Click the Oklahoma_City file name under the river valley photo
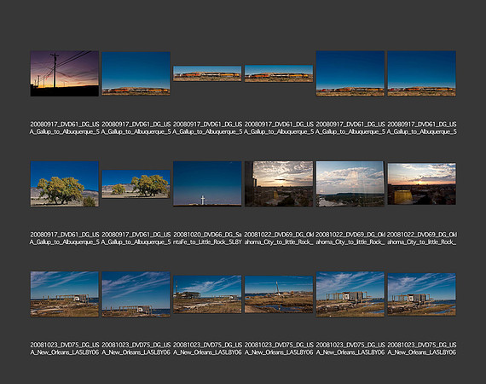This screenshot has width=486, height=384. (x=350, y=238)
